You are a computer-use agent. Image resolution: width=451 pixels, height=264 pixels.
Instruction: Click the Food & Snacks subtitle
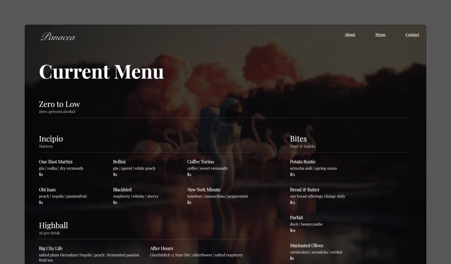click(x=303, y=146)
